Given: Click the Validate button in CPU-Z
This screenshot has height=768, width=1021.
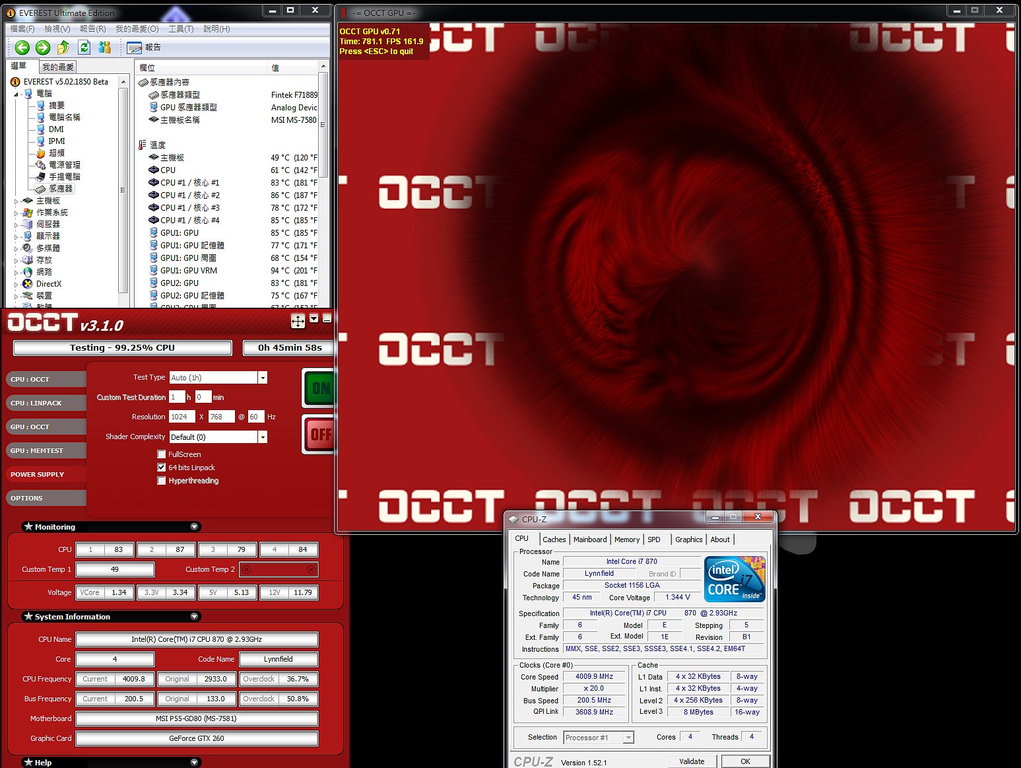Looking at the screenshot, I should click(x=692, y=761).
